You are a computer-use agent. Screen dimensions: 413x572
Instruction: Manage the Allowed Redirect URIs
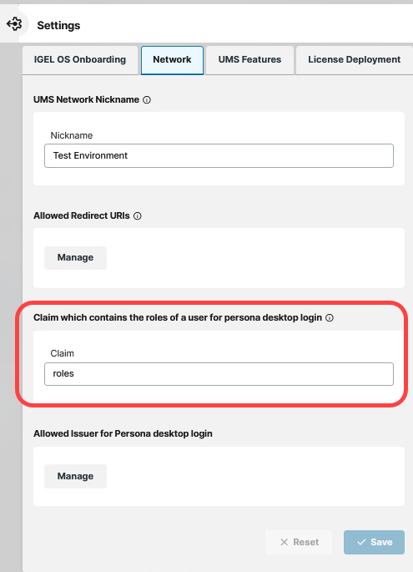[x=75, y=257]
